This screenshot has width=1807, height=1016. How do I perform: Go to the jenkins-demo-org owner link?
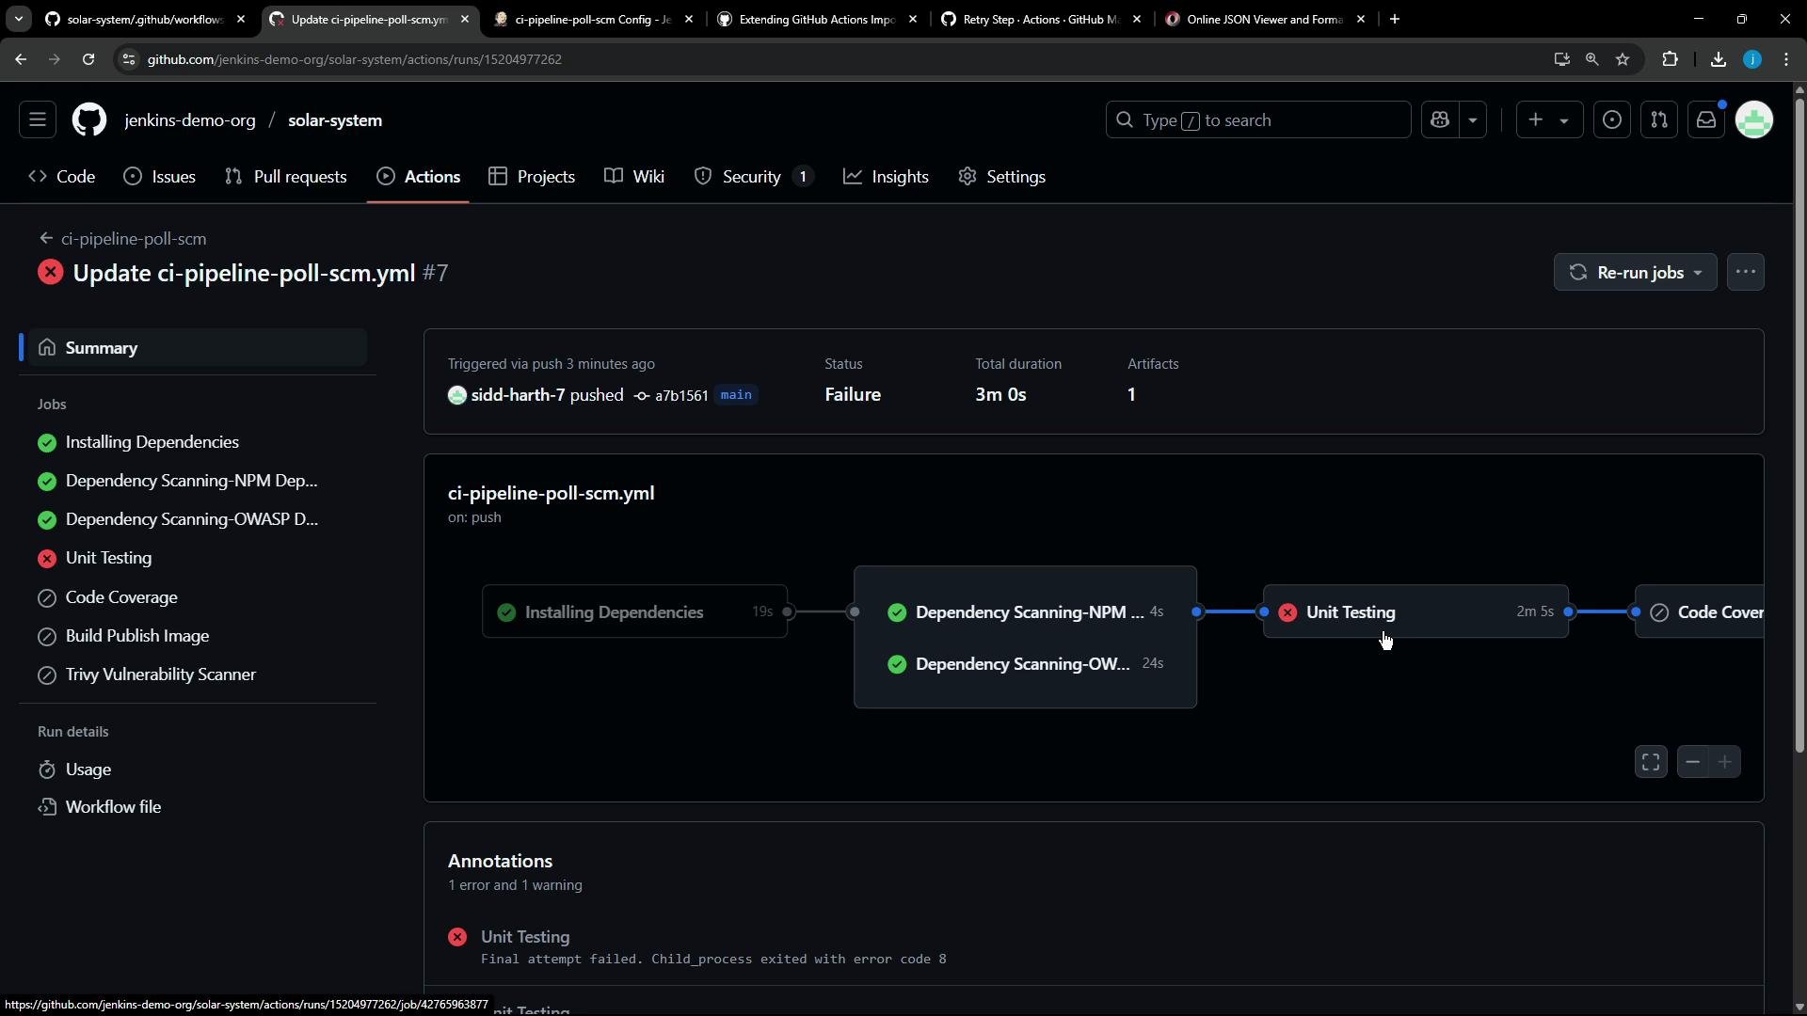(x=190, y=120)
